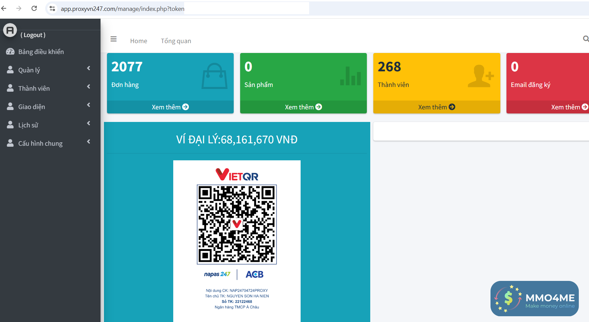Click the browser back arrow

(x=4, y=8)
